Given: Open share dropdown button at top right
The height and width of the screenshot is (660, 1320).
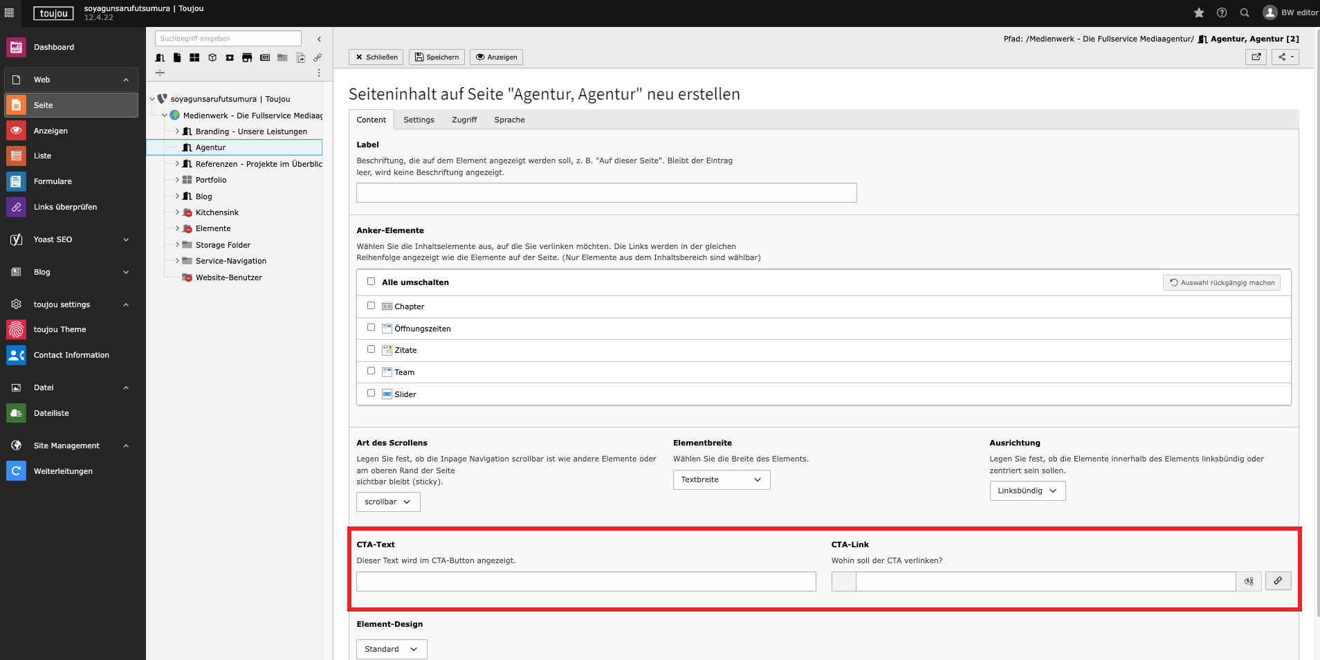Looking at the screenshot, I should click(1285, 57).
